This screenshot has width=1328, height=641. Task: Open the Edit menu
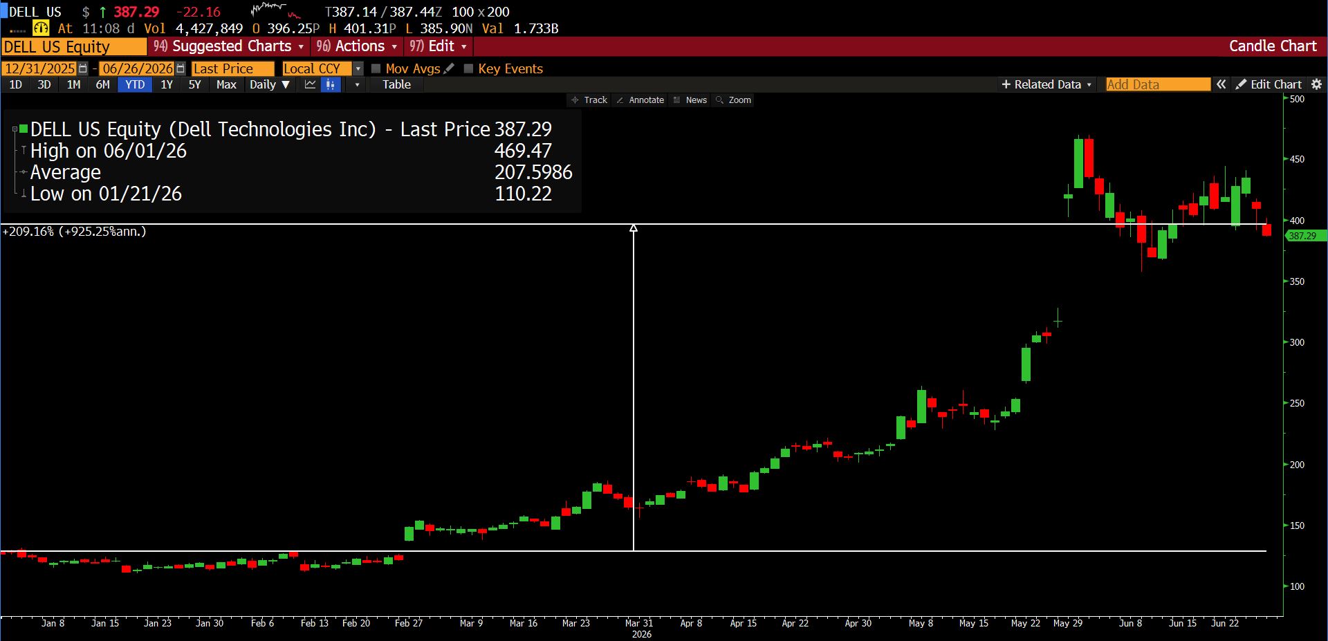point(439,46)
